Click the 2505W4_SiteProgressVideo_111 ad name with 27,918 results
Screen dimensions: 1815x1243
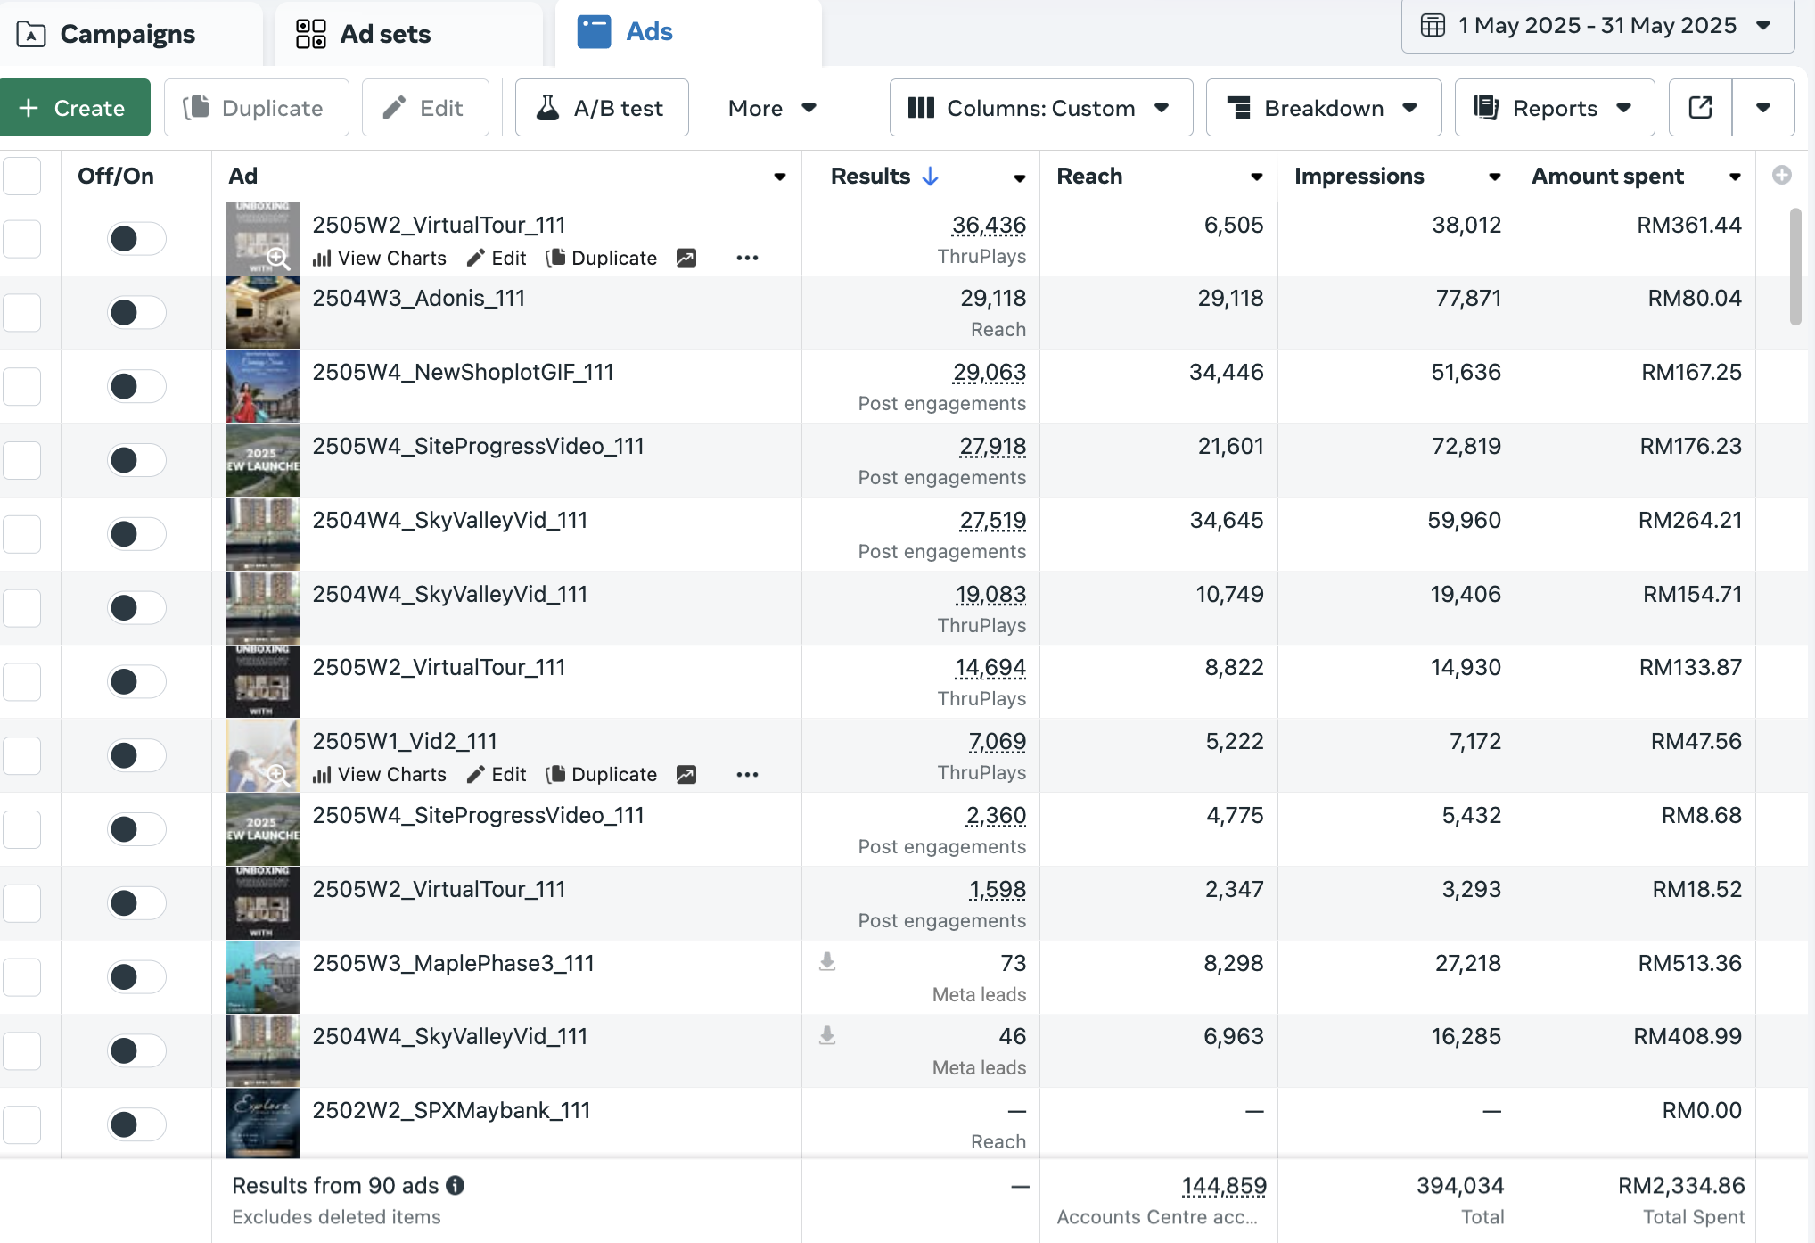[x=478, y=446]
